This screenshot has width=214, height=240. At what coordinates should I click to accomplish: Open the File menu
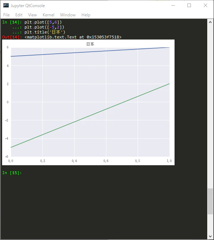(x=6, y=15)
